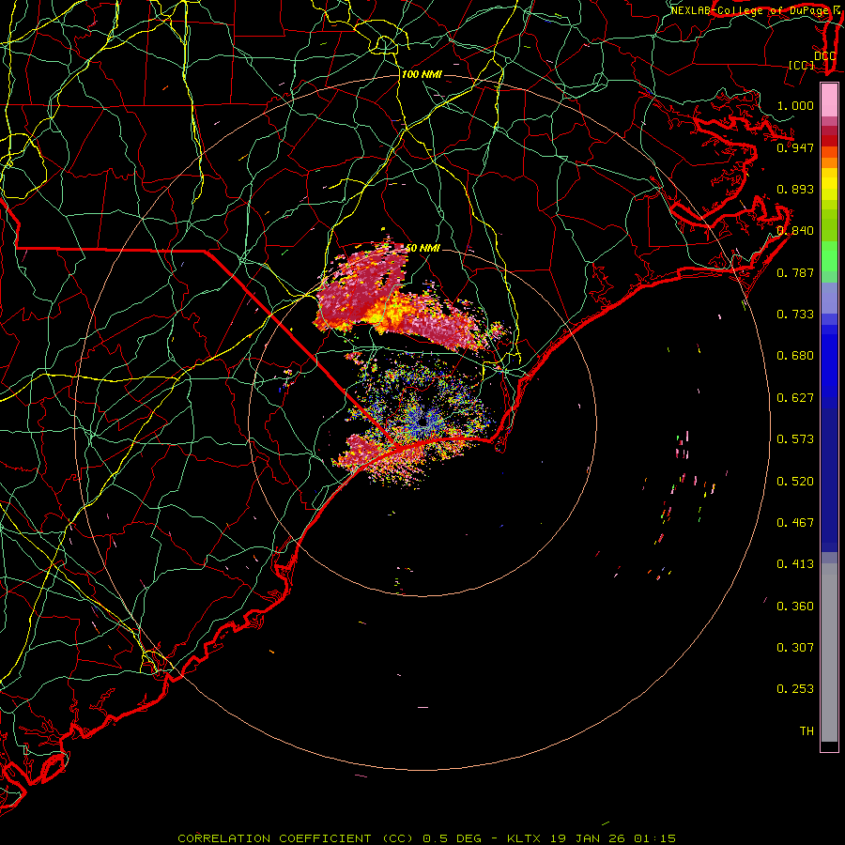Click the 0.733 scale label
Screen dimensions: 845x845
[x=795, y=315]
